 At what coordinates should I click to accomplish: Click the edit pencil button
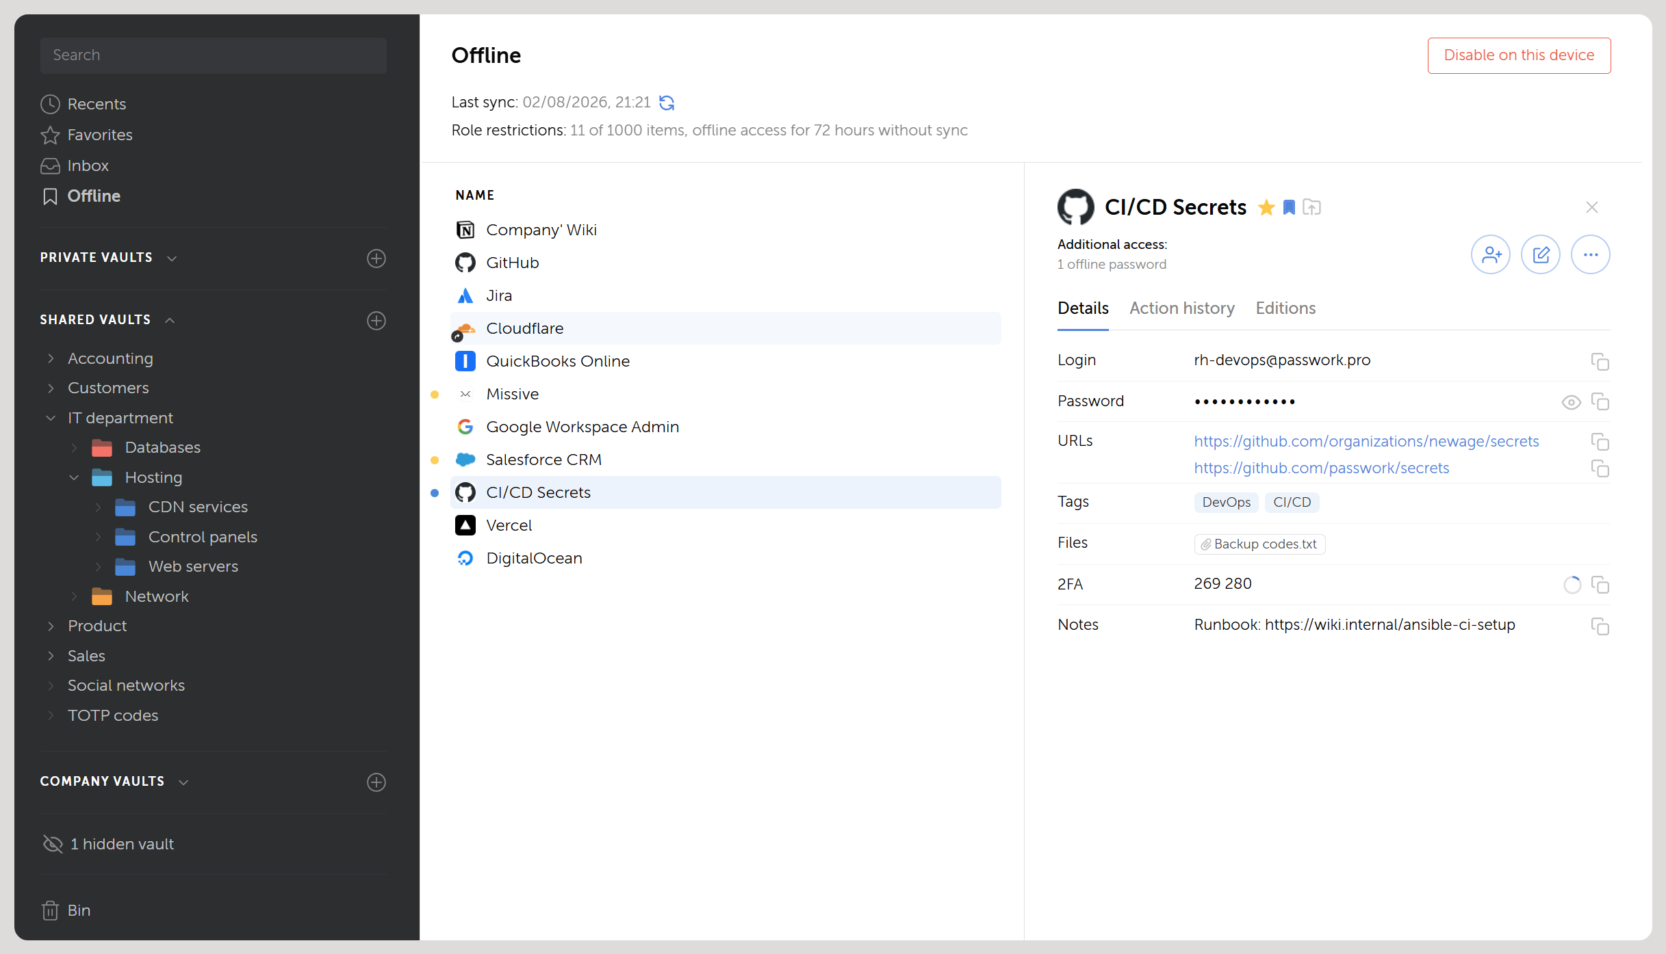pyautogui.click(x=1541, y=255)
